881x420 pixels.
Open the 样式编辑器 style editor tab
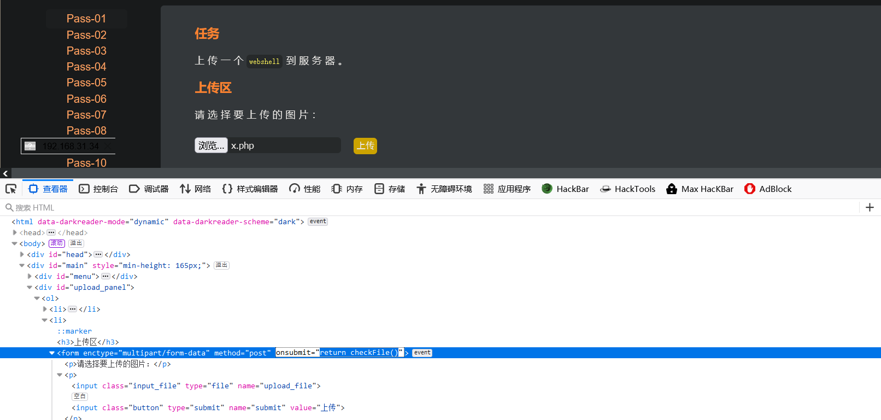tap(250, 189)
